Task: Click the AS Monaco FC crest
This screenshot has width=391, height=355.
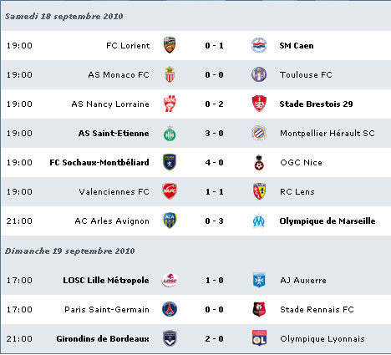Action: pyautogui.click(x=170, y=74)
